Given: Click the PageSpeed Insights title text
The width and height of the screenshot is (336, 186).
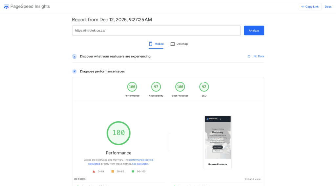Looking at the screenshot, I should point(30,7).
